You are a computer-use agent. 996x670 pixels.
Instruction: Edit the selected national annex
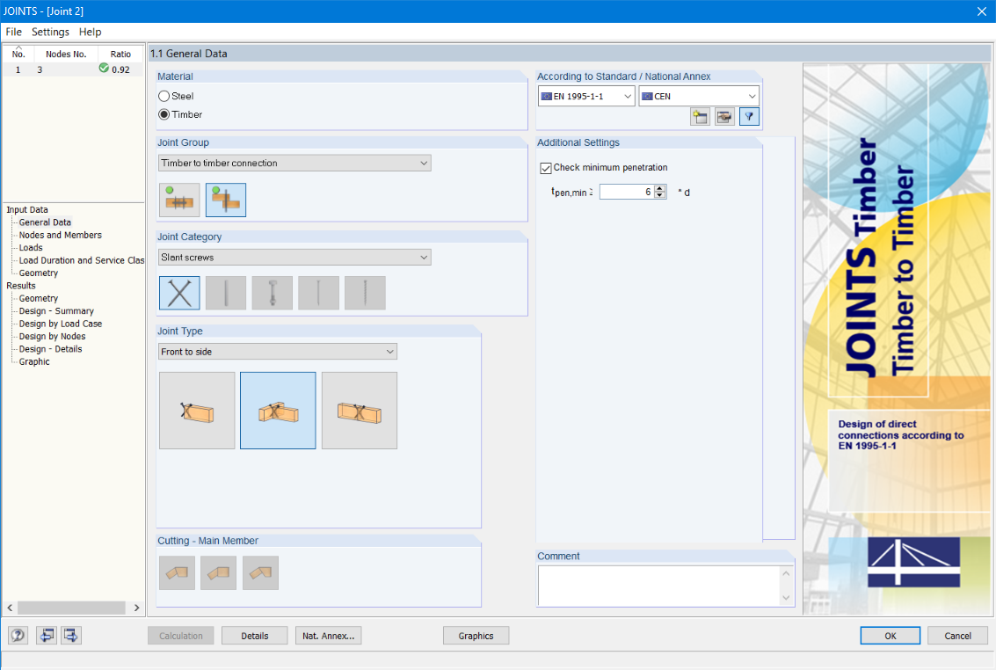point(724,116)
